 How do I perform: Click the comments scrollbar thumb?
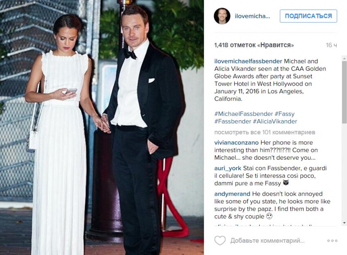(x=345, y=92)
